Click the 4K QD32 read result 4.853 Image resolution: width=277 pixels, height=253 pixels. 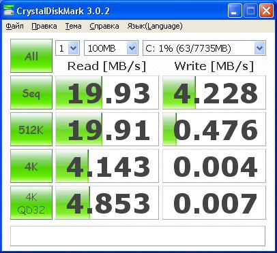coord(107,203)
